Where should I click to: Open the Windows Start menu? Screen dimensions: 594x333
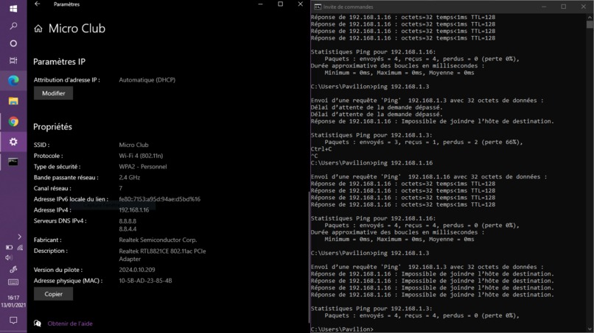[x=13, y=8]
